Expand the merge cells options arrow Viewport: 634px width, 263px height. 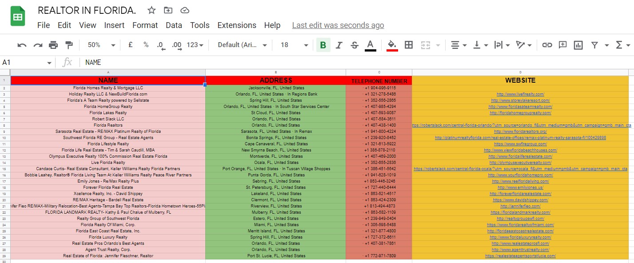click(x=438, y=45)
